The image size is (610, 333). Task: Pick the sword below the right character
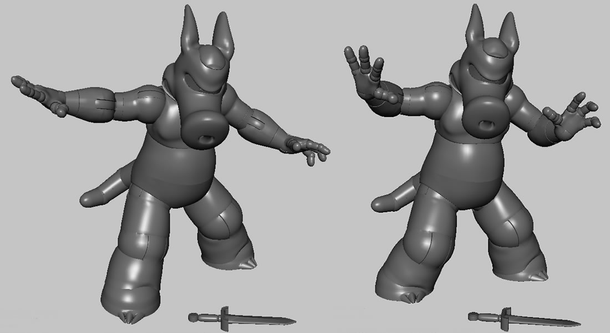[525, 318]
